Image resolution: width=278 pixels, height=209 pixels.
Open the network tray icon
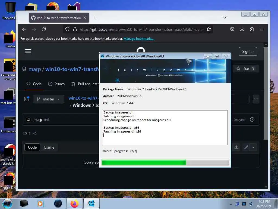(244, 204)
